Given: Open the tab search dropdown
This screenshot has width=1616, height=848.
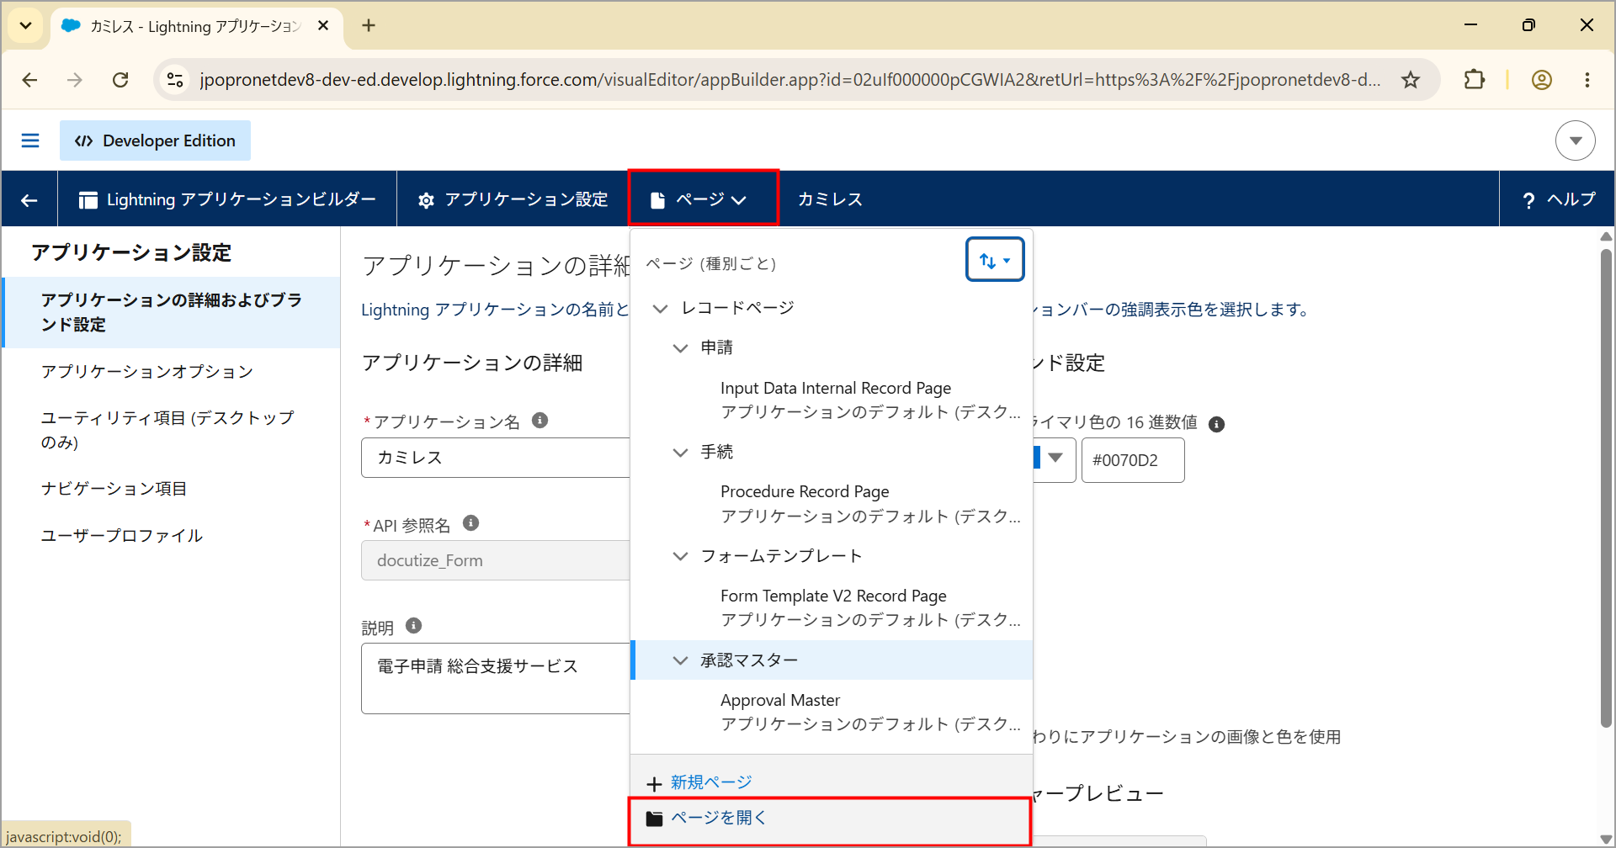Looking at the screenshot, I should pyautogui.click(x=26, y=25).
